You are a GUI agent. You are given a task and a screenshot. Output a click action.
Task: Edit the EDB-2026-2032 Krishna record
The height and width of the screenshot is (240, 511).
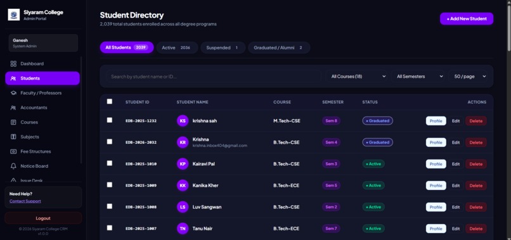[x=456, y=142]
